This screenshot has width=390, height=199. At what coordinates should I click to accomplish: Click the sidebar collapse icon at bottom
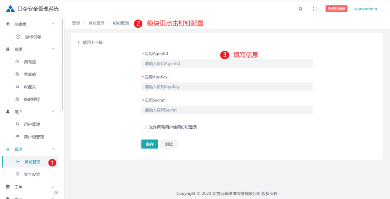click(x=56, y=193)
